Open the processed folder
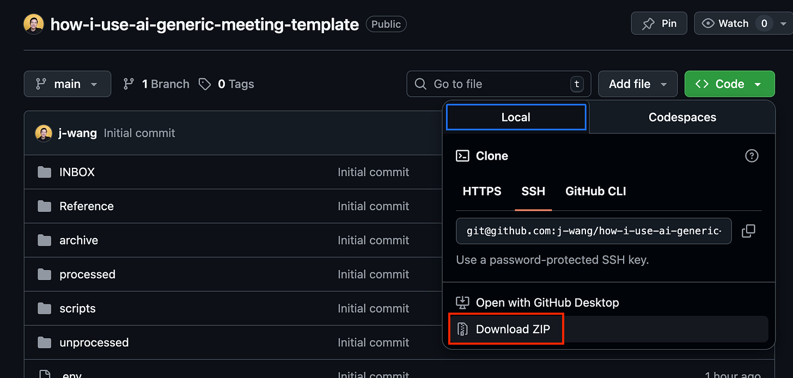 point(87,275)
